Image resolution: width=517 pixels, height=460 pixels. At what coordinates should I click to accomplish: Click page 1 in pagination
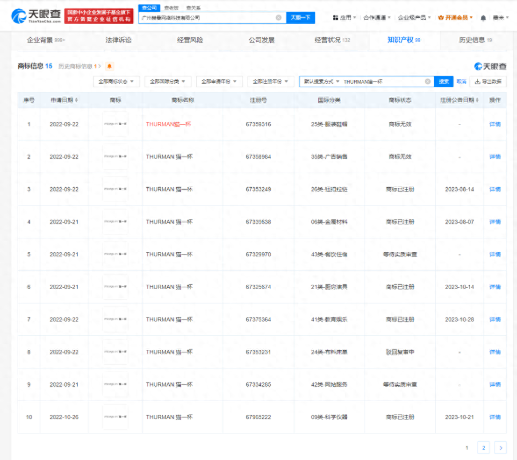tap(467, 447)
